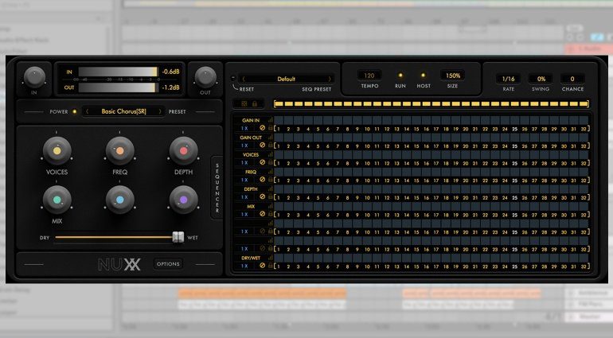This screenshot has width=613, height=338.
Task: Click the green MIX knob
Action: coord(57,199)
